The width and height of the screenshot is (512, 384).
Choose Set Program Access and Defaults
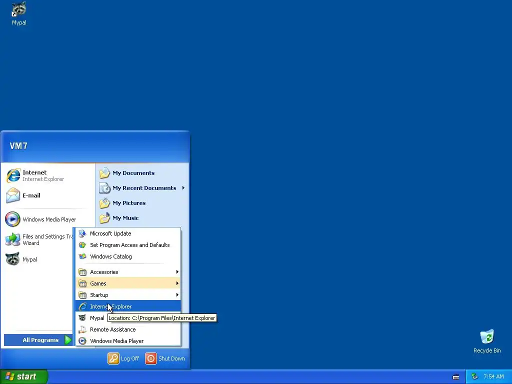[128, 245]
